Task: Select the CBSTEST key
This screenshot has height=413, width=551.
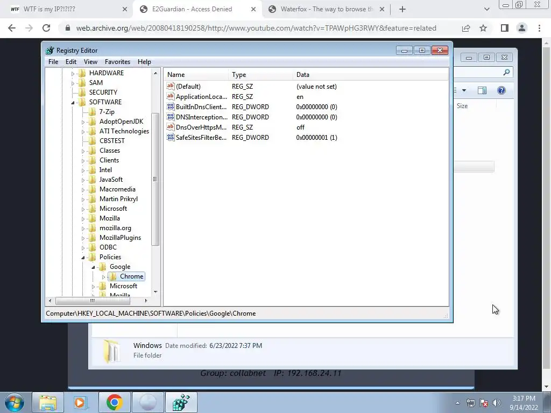Action: [x=112, y=141]
